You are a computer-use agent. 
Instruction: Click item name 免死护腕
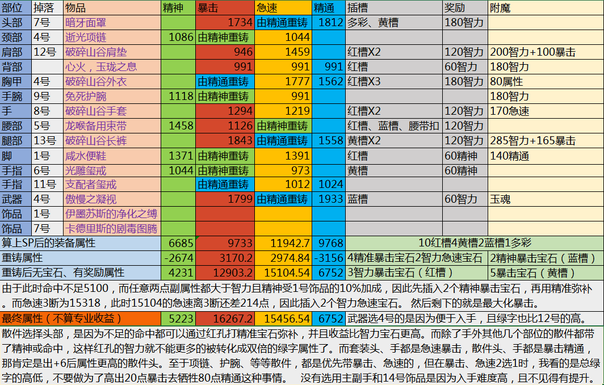[112, 97]
